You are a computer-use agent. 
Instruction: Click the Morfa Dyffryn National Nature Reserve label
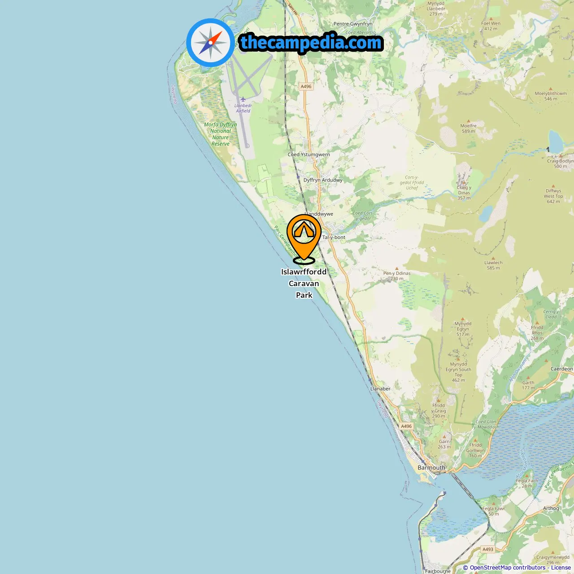coord(220,134)
